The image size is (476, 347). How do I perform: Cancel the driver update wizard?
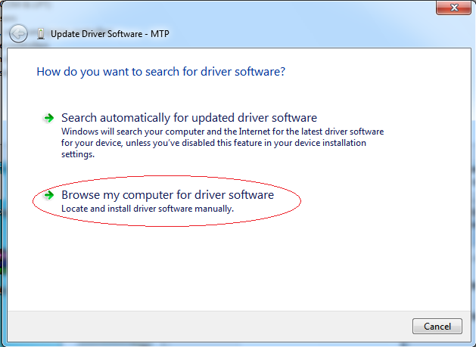[437, 327]
